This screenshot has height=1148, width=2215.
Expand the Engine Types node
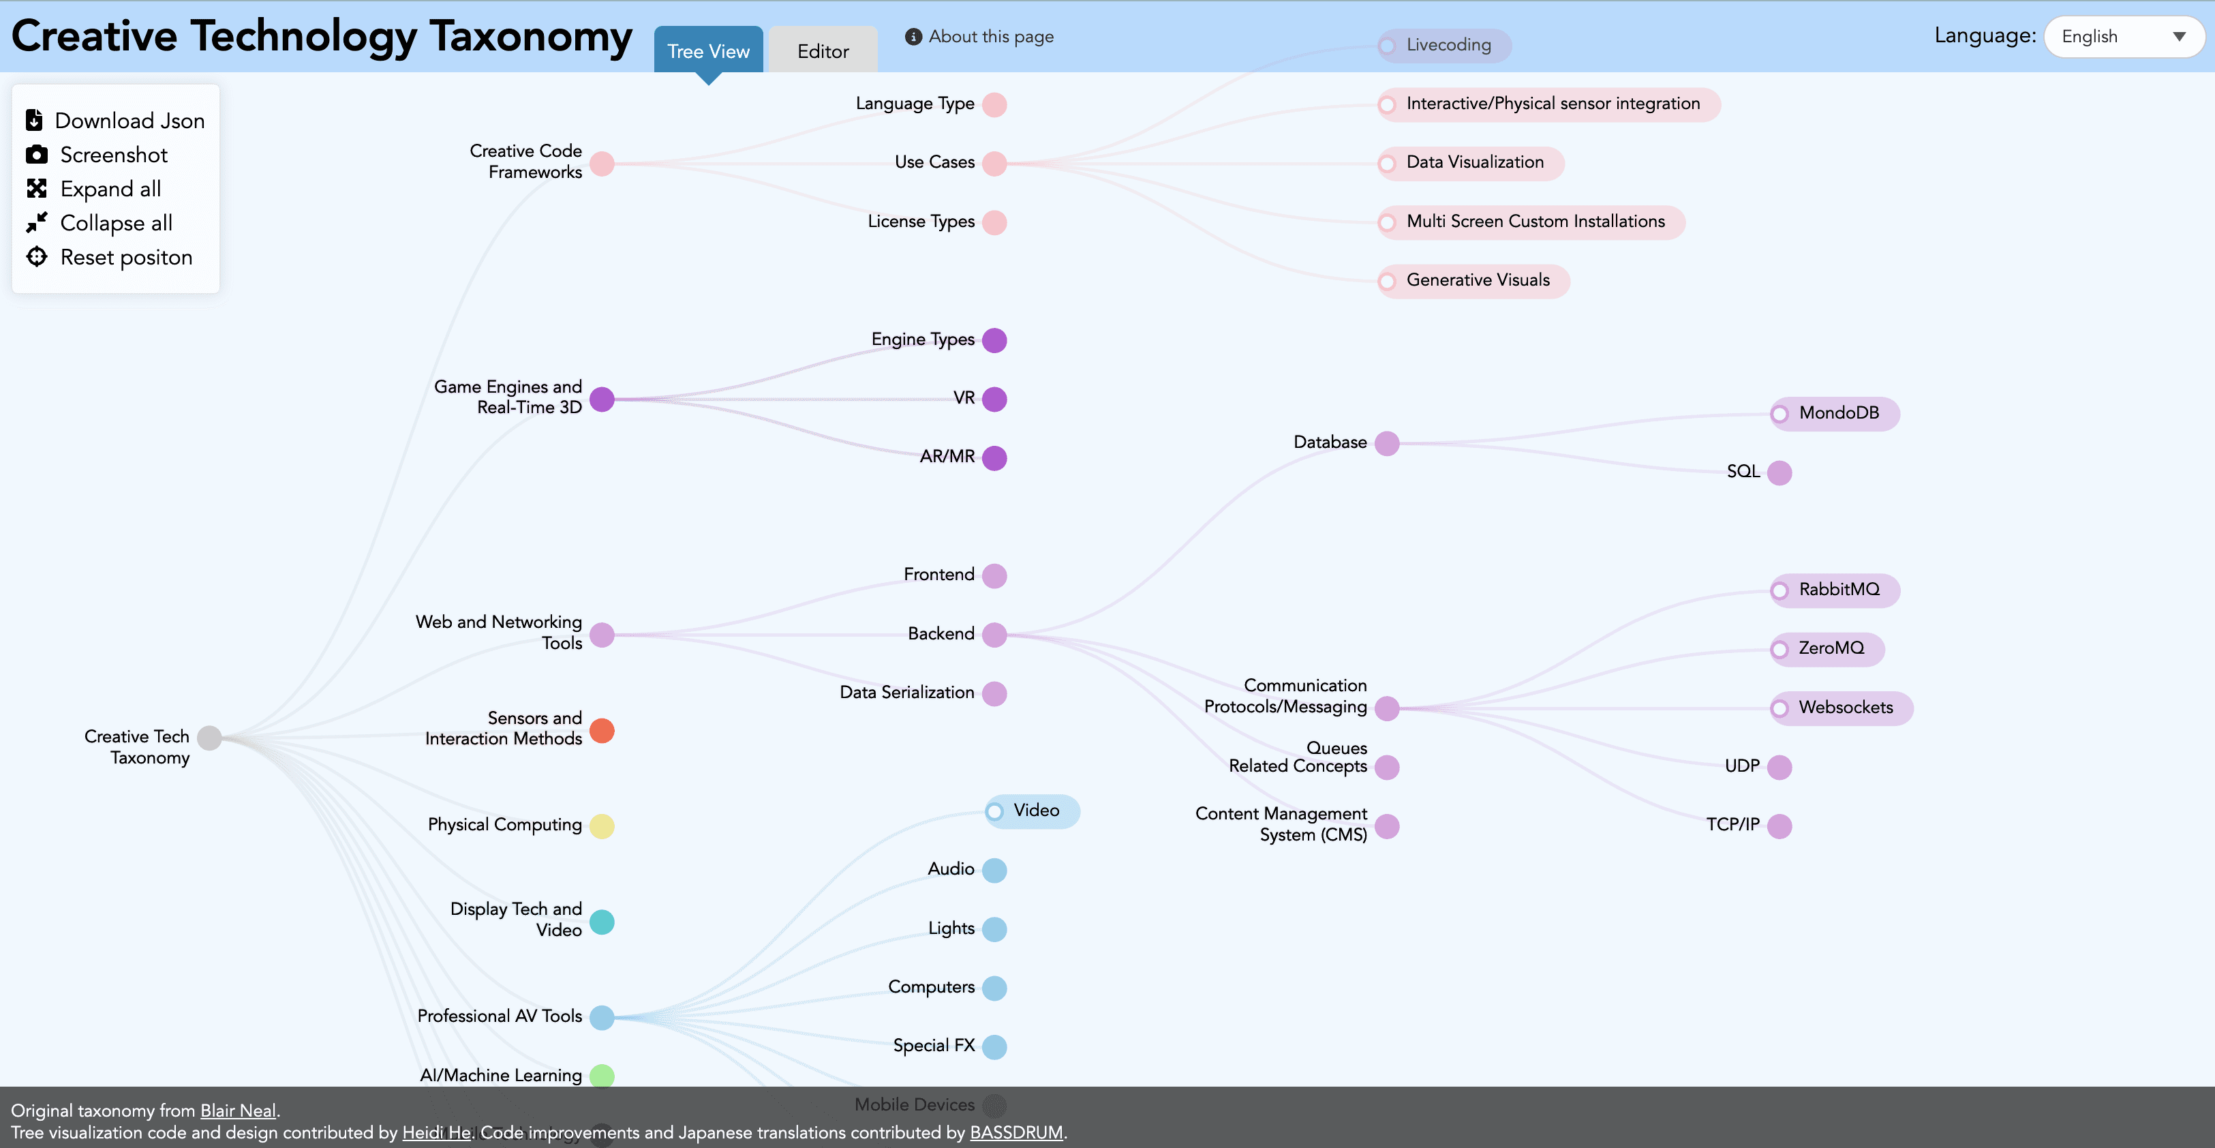(994, 341)
